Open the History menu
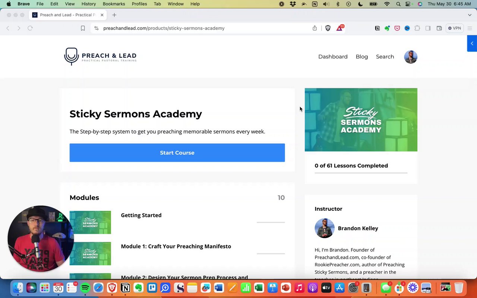 [x=88, y=4]
